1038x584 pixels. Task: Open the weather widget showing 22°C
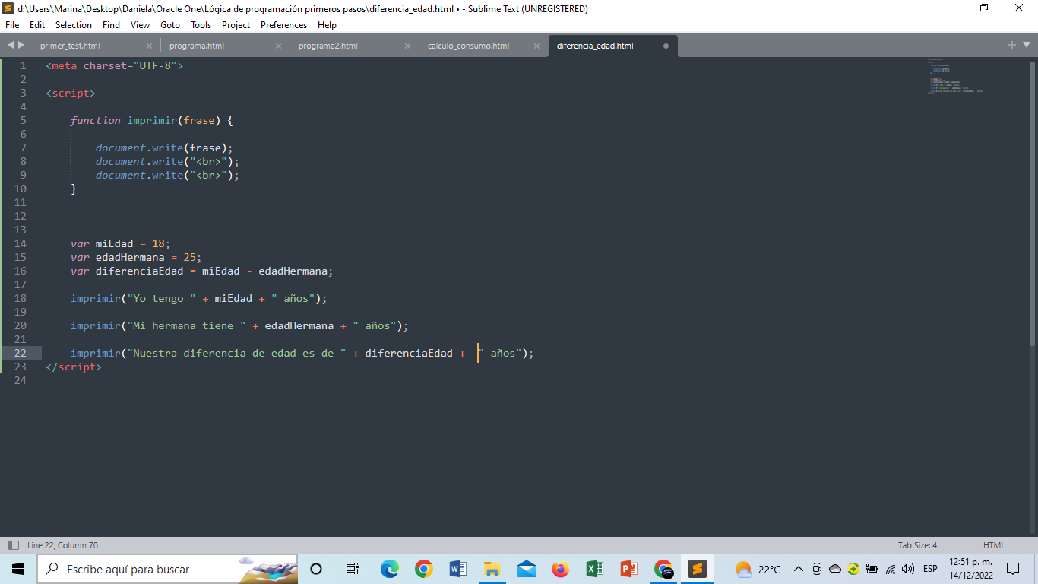coord(758,569)
